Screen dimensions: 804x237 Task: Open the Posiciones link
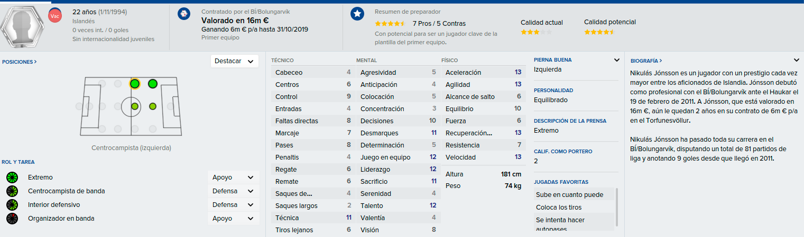pyautogui.click(x=20, y=62)
